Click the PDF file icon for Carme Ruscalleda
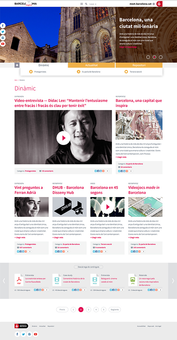The height and width of the screenshot is (340, 177). [x=19, y=280]
